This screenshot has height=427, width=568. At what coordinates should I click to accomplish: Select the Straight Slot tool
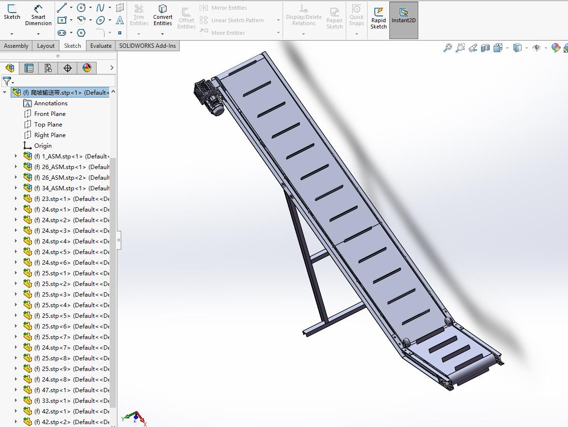pyautogui.click(x=62, y=32)
